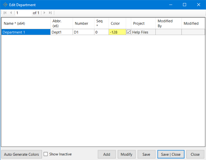Click the Save | Close button
Image resolution: width=206 pixels, height=160 pixels.
(x=171, y=154)
